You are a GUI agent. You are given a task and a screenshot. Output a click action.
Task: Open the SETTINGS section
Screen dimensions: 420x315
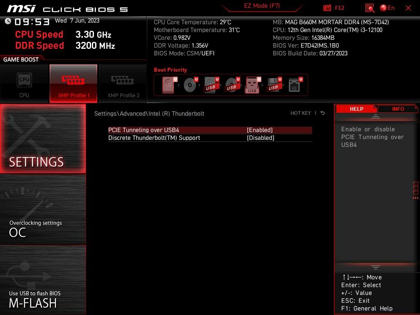point(43,139)
